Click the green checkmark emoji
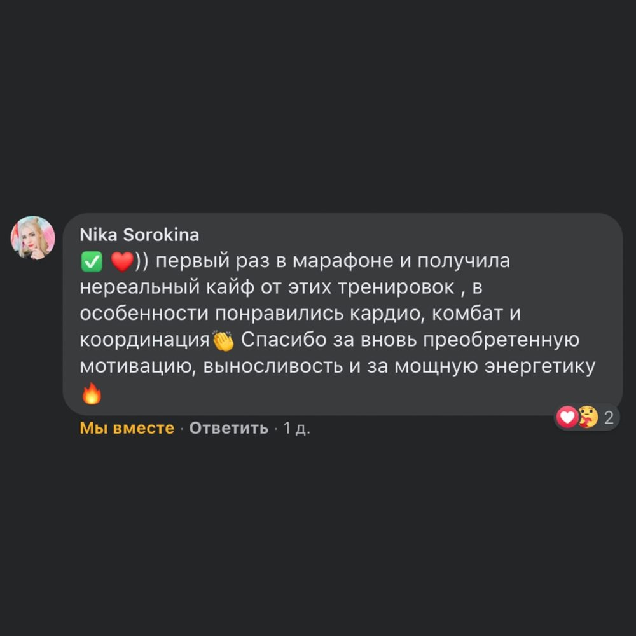636x636 pixels. (92, 261)
